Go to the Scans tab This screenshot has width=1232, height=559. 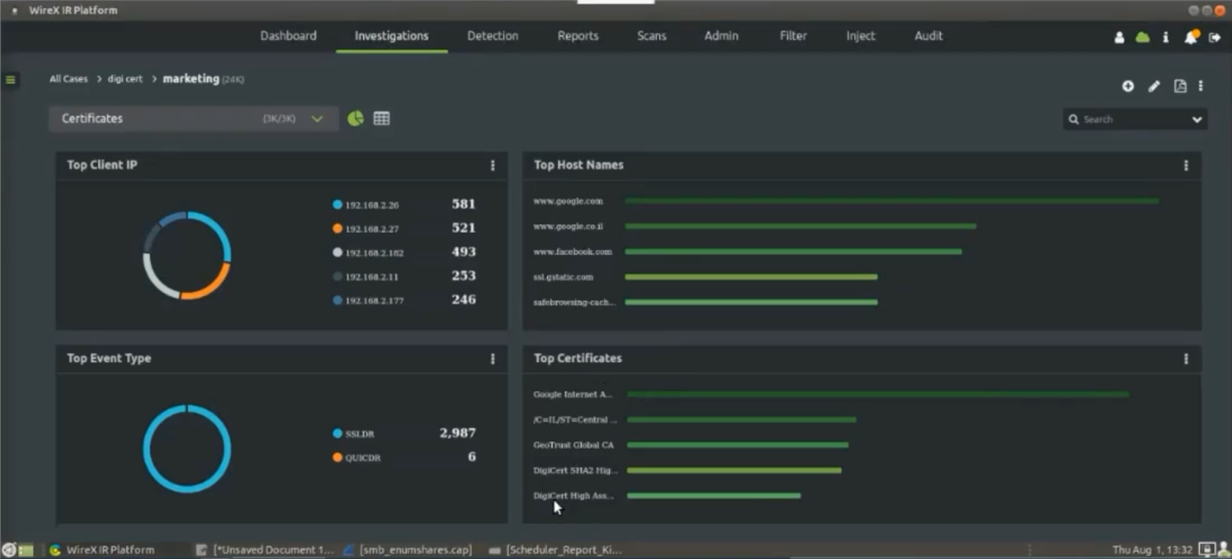[651, 36]
